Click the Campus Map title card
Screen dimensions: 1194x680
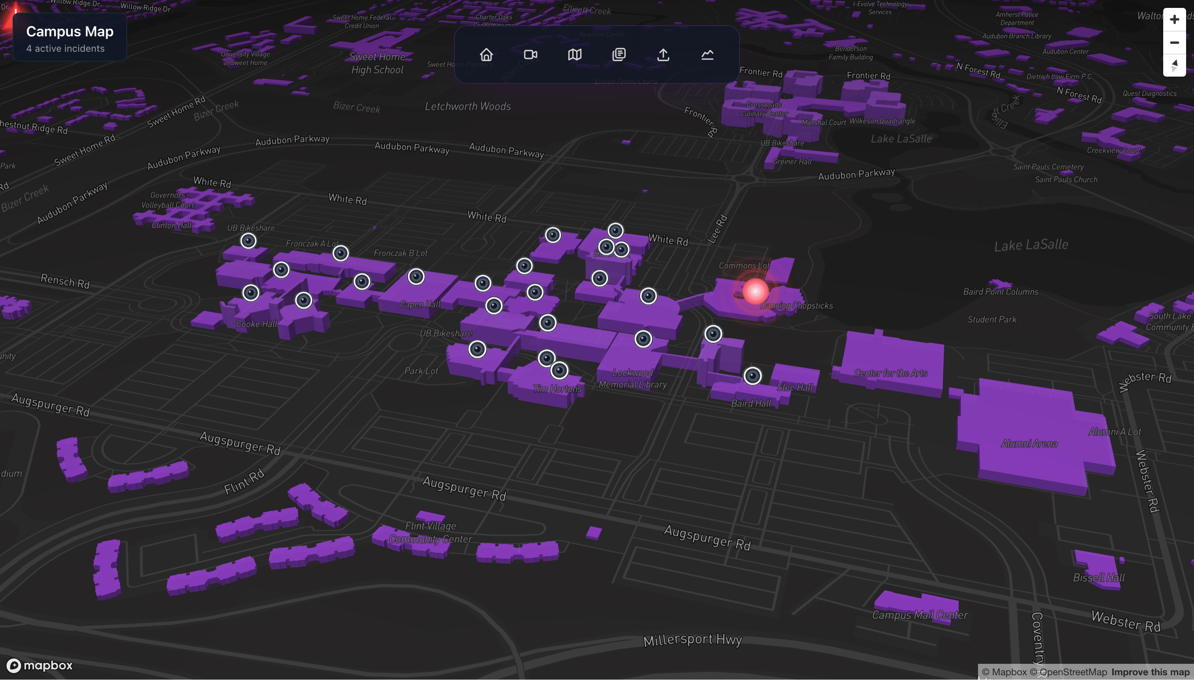coord(70,38)
